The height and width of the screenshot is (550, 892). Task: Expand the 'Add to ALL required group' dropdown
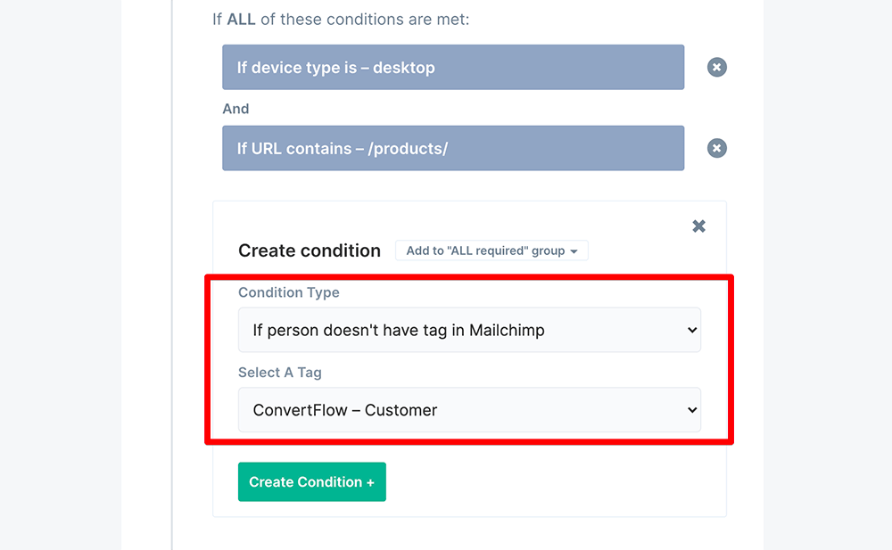pyautogui.click(x=491, y=250)
